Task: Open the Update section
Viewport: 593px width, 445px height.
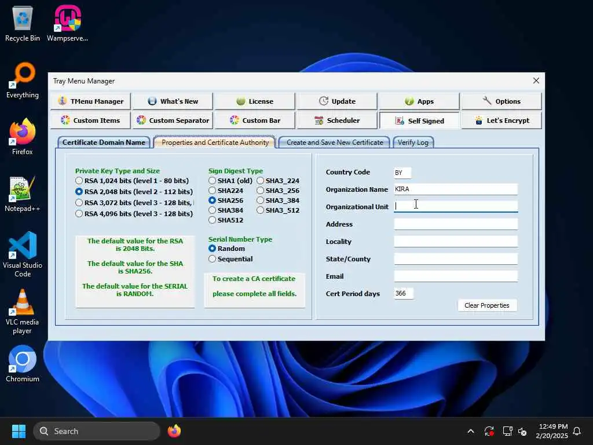Action: click(338, 101)
